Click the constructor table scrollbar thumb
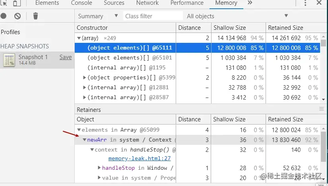 [324, 43]
